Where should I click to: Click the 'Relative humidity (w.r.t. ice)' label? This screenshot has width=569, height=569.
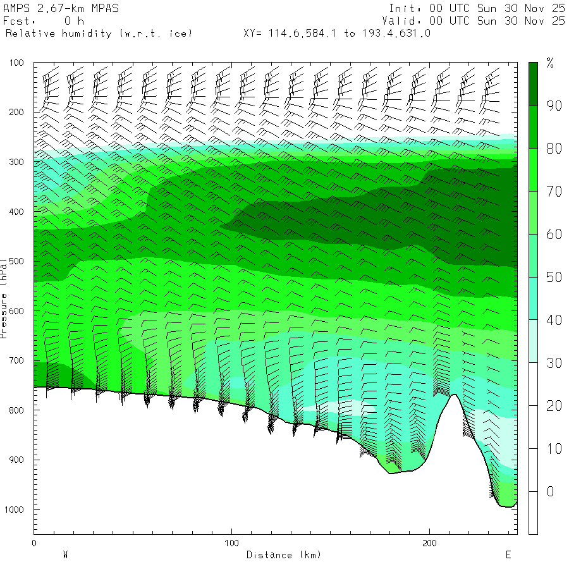(99, 34)
